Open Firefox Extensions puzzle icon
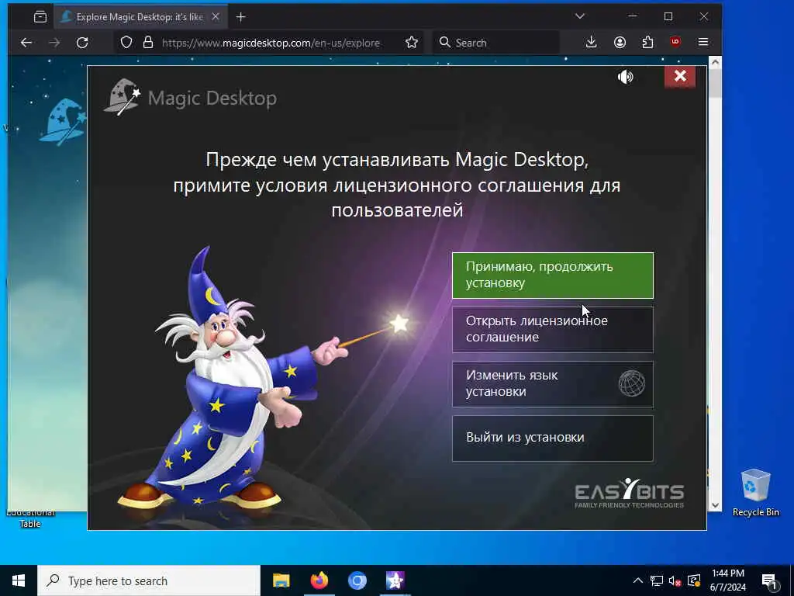 [x=647, y=43]
